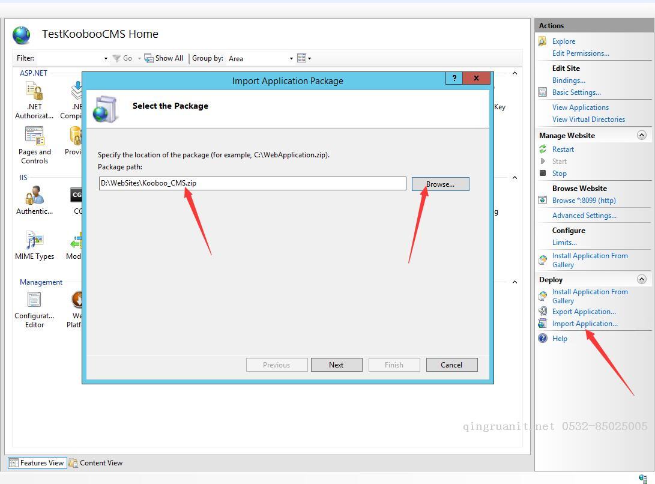The height and width of the screenshot is (484, 655).
Task: Open Bindings... link
Action: tap(569, 80)
